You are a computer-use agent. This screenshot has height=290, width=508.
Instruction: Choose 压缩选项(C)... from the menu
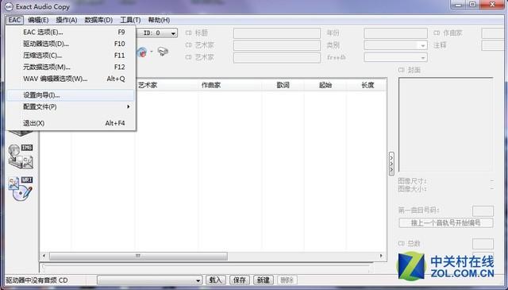click(x=71, y=56)
